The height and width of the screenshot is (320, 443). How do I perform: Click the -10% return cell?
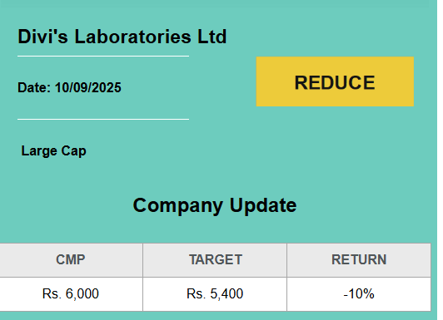359,294
